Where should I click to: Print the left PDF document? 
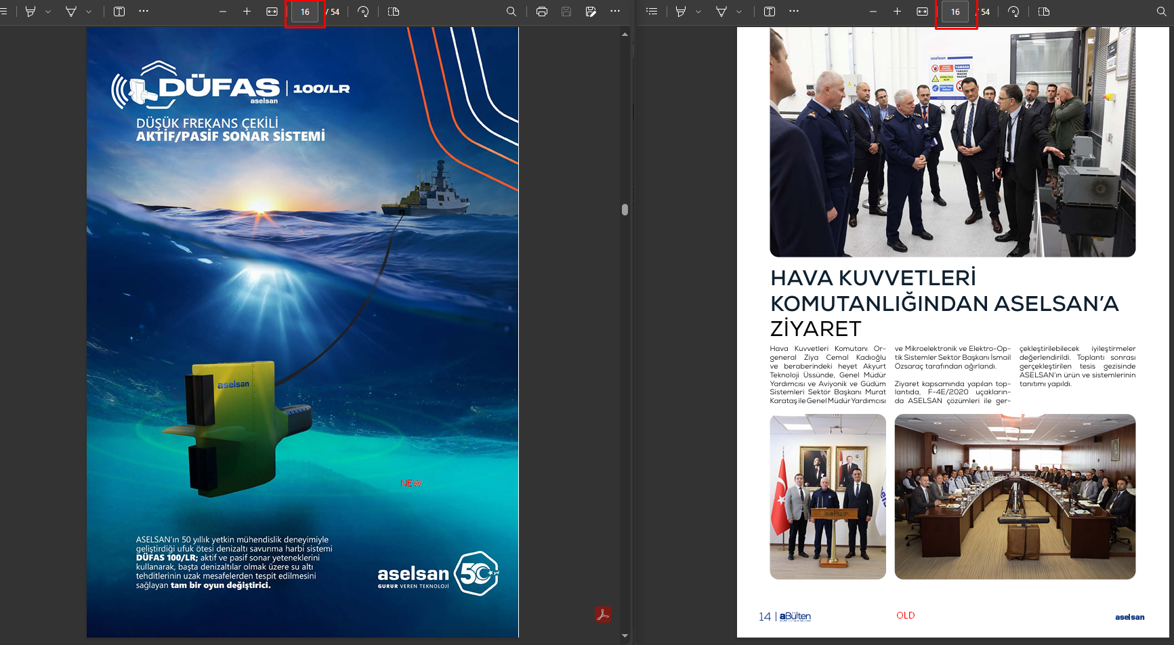pos(542,12)
